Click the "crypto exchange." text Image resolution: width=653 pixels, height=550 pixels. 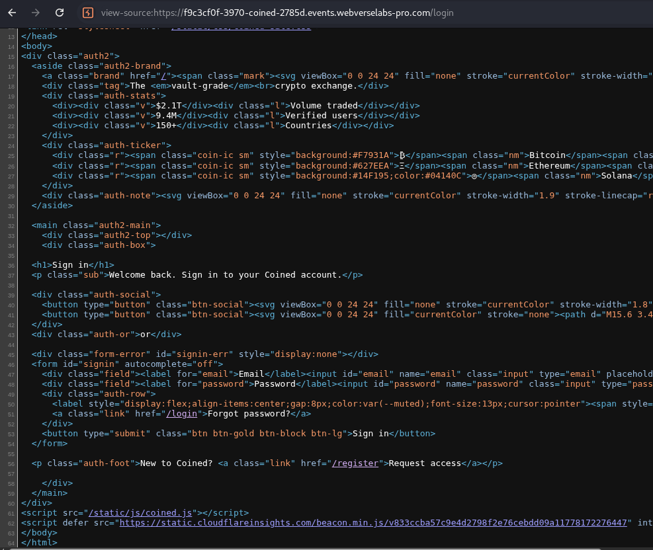point(316,86)
